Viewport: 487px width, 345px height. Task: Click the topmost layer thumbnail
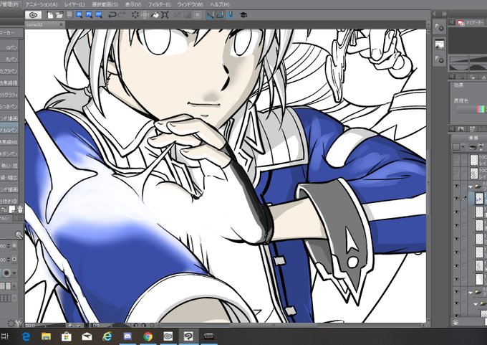474,160
